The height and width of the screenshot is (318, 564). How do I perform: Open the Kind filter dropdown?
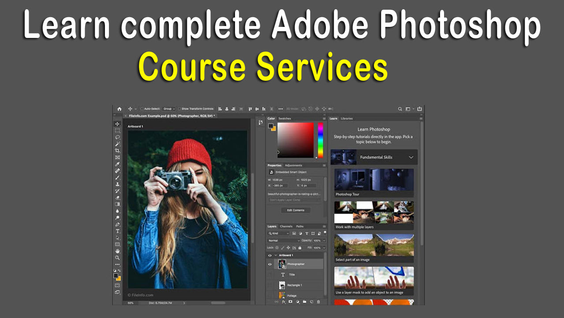[x=279, y=233]
